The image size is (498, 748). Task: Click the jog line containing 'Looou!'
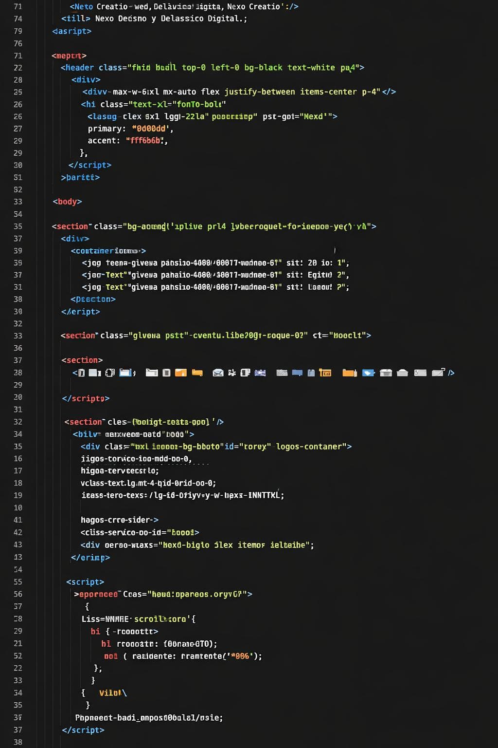(215, 287)
